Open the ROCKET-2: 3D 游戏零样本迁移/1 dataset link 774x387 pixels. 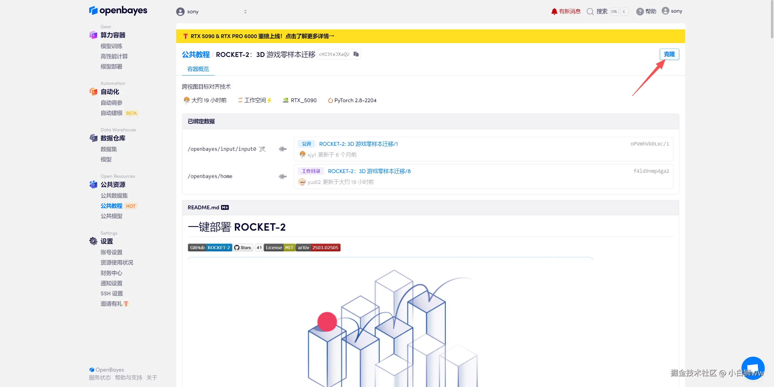point(358,144)
